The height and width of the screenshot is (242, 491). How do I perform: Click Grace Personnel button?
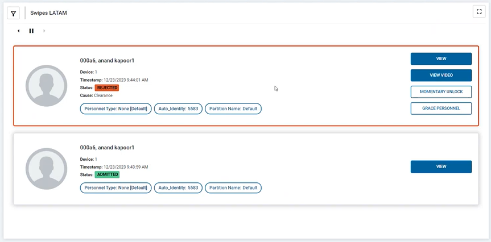tap(441, 108)
